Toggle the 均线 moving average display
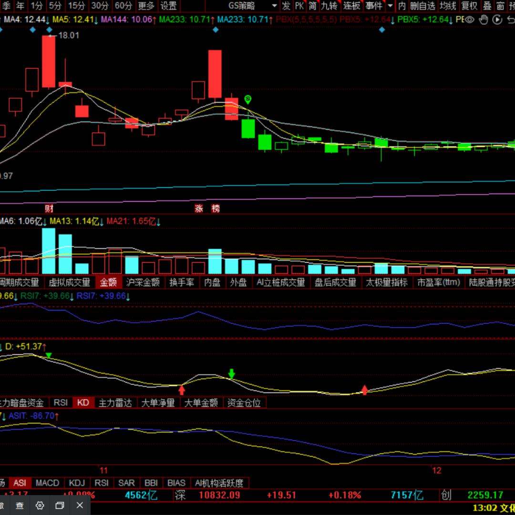Screen dimensions: 515x515 coord(448,6)
